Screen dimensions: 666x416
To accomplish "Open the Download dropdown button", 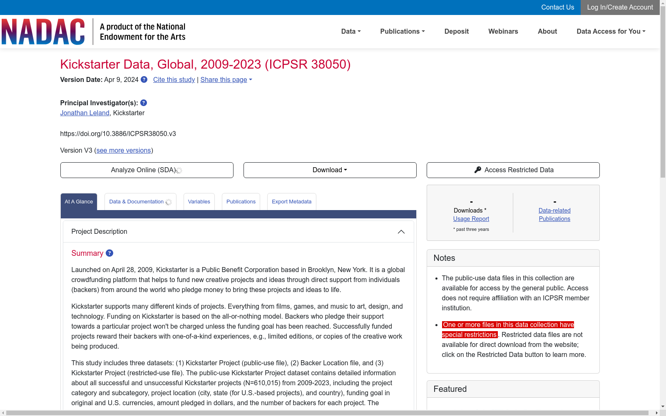I will pyautogui.click(x=330, y=170).
